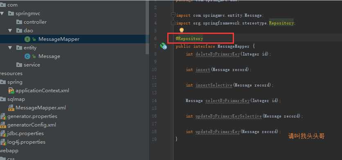Click the updateByPrimaryKeySelective method name

pos(229,116)
